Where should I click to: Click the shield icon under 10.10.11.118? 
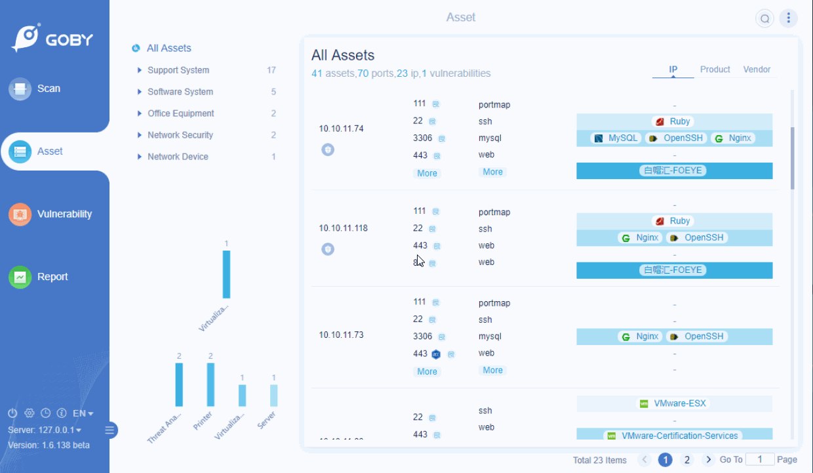point(328,249)
